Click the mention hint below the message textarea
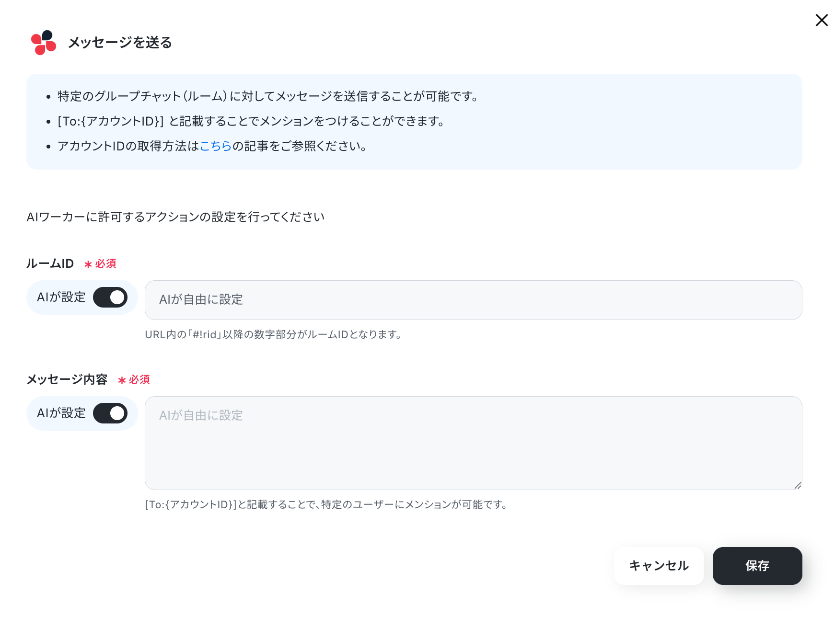The width and height of the screenshot is (835, 640). [x=327, y=504]
